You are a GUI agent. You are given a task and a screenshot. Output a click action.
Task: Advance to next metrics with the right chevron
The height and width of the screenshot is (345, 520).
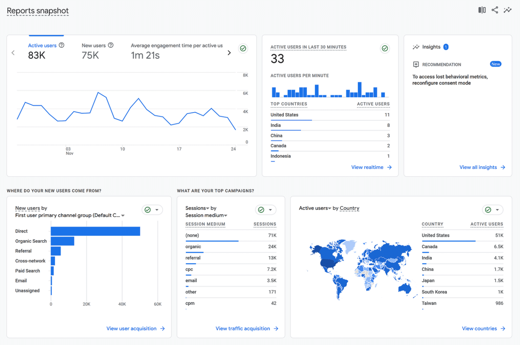click(x=229, y=53)
